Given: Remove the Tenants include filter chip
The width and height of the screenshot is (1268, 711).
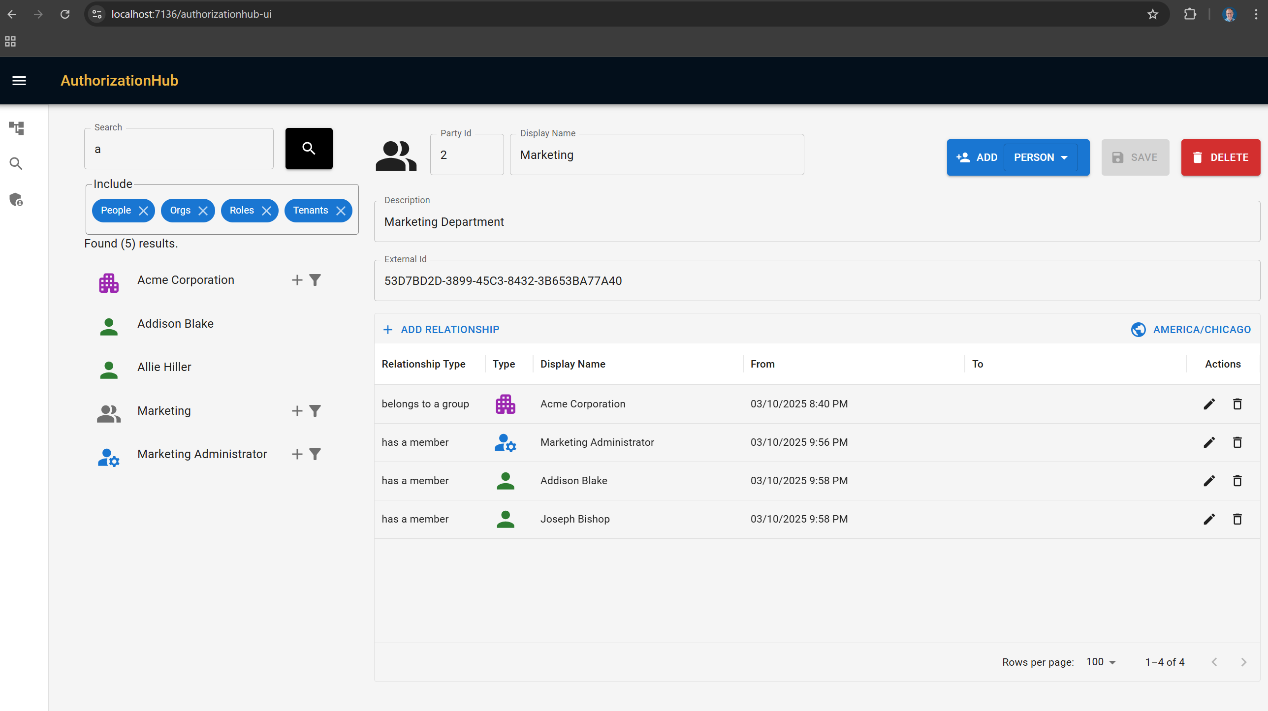Looking at the screenshot, I should point(341,211).
